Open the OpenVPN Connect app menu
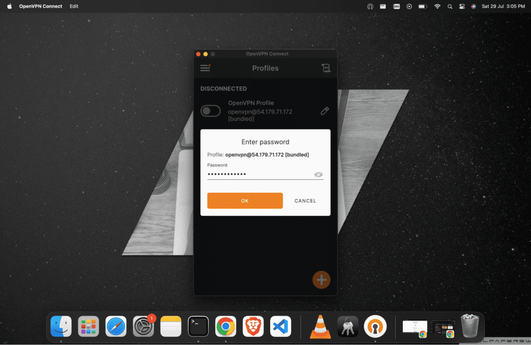Viewport: 531px width, 345px height. click(x=40, y=6)
